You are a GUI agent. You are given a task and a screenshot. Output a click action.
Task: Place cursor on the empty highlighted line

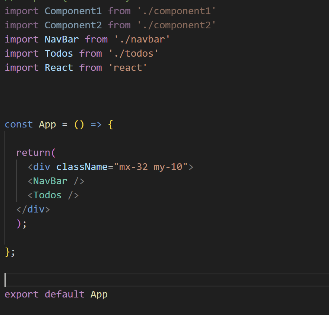click(167, 280)
